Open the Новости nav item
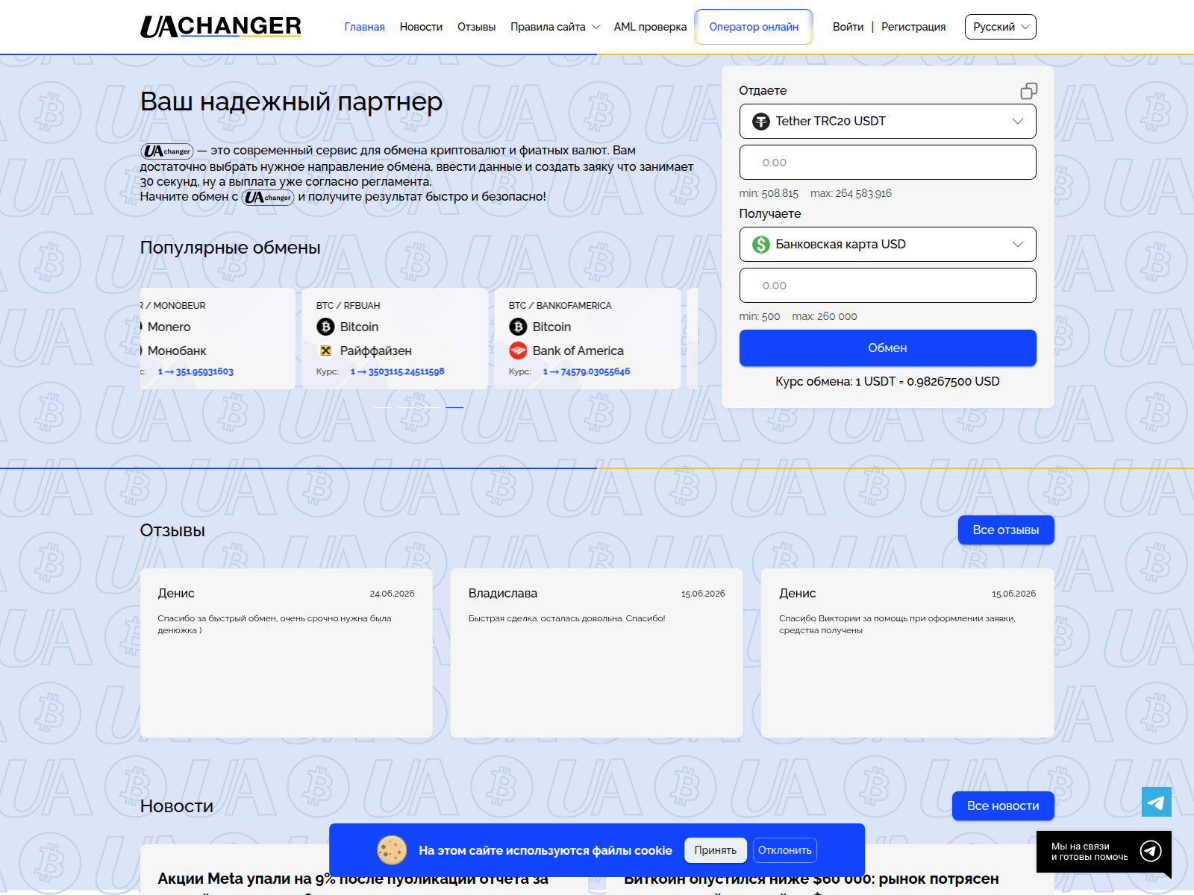This screenshot has height=895, width=1194. pos(421,27)
